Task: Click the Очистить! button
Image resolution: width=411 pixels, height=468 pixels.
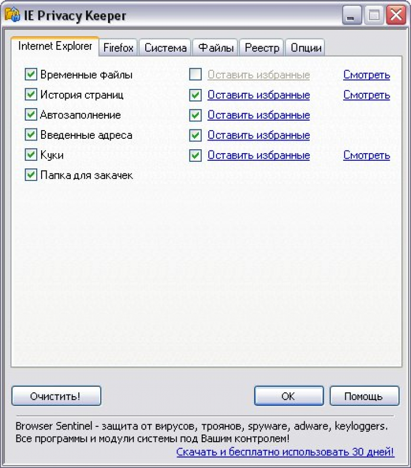Action: click(x=56, y=396)
